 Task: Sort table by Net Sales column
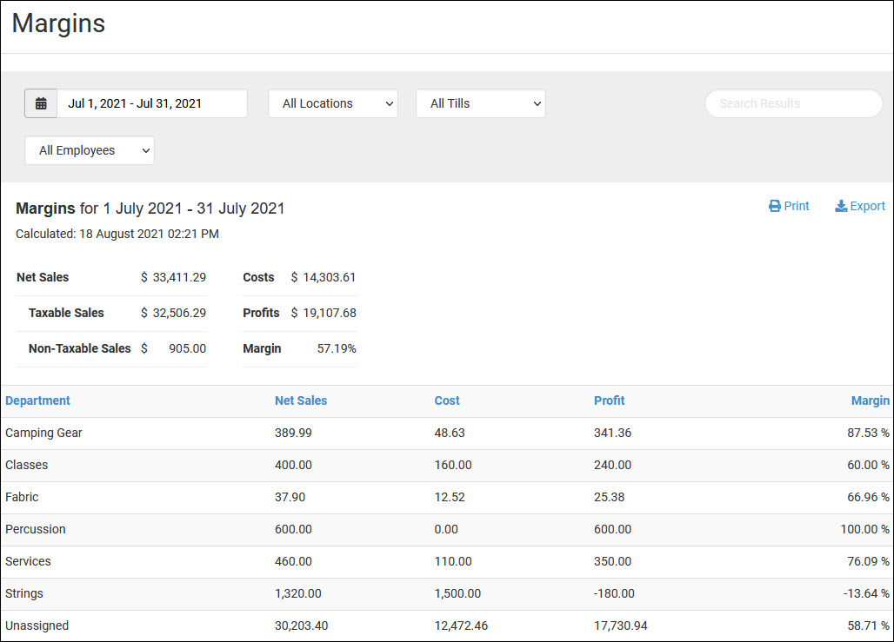(x=301, y=400)
